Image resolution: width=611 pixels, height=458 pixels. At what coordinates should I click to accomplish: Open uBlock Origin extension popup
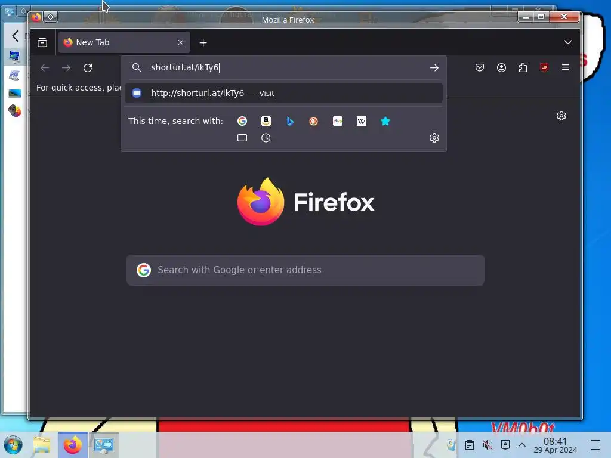point(544,67)
